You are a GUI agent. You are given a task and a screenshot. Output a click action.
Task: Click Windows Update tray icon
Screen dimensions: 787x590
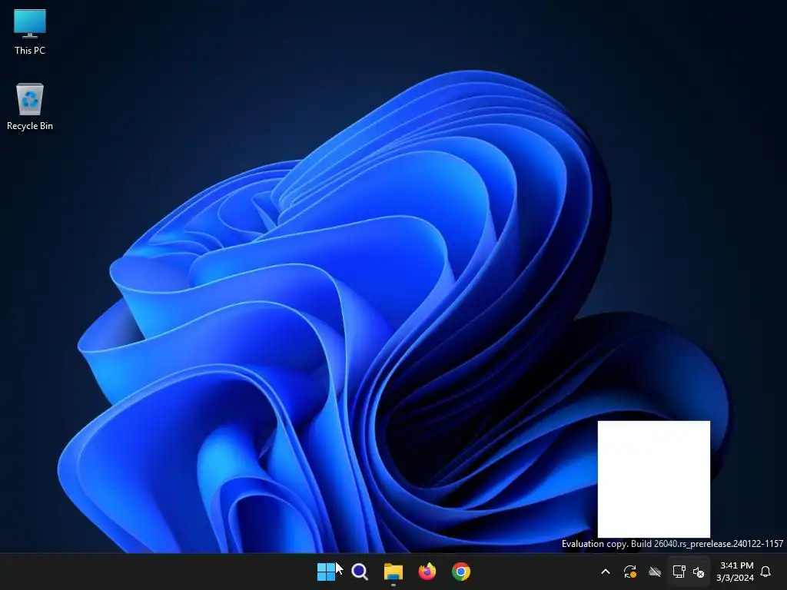[x=630, y=572]
